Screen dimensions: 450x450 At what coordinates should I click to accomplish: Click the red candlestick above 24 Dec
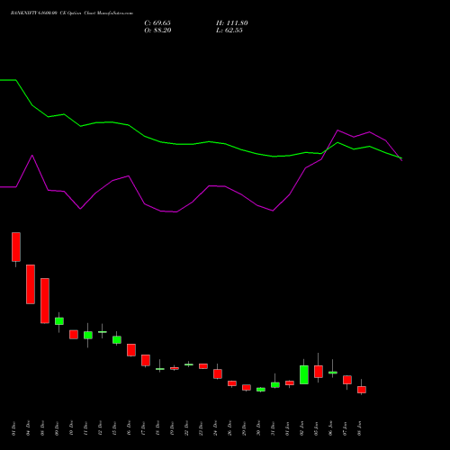(x=218, y=373)
